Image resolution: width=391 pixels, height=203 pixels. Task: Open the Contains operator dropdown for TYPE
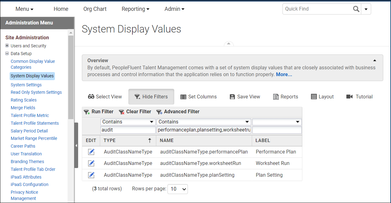[x=152, y=122]
